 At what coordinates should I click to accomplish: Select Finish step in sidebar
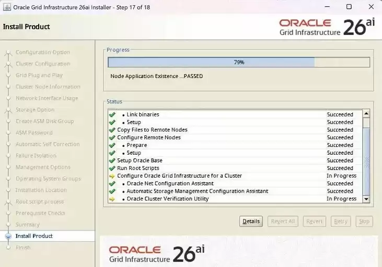23,247
